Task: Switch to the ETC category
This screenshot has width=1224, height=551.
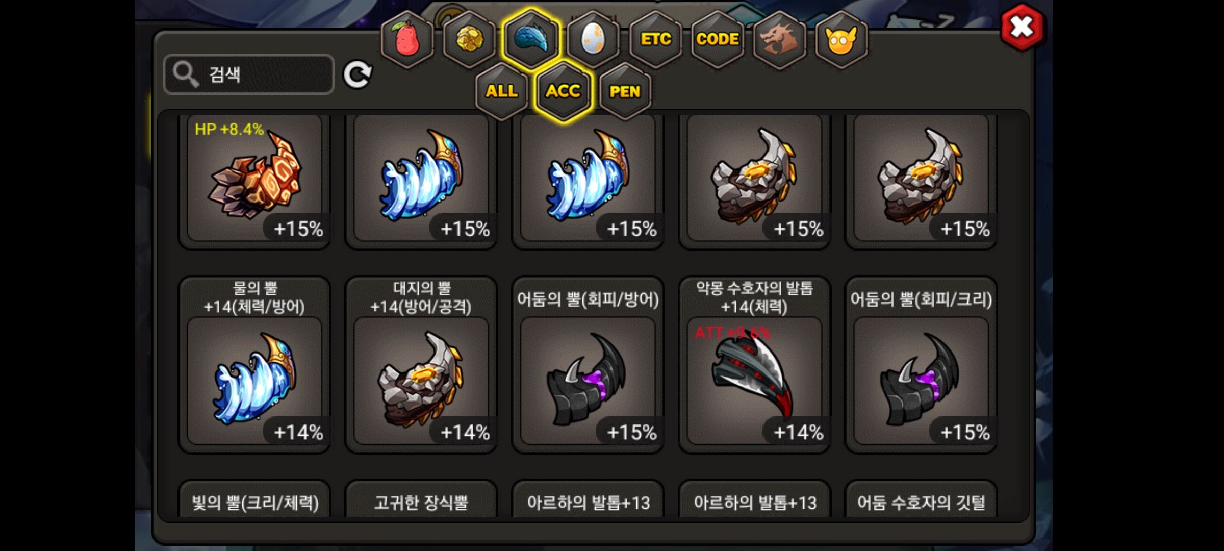Action: point(655,39)
